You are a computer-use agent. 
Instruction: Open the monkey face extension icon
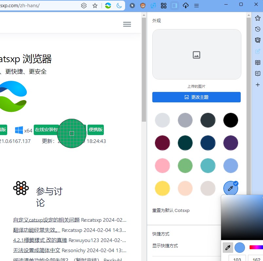point(143,6)
